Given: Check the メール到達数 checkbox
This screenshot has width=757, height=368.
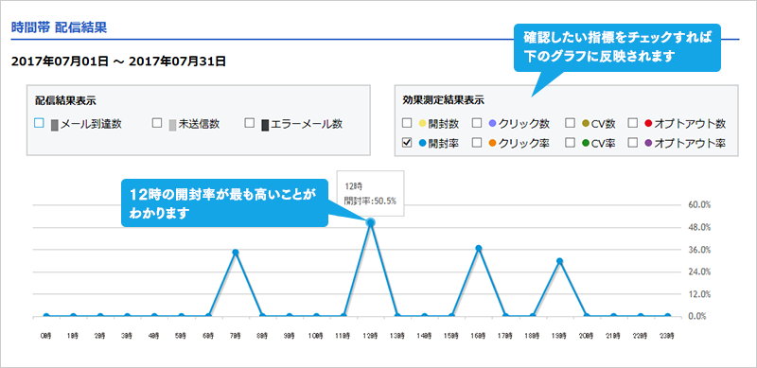Looking at the screenshot, I should 39,123.
